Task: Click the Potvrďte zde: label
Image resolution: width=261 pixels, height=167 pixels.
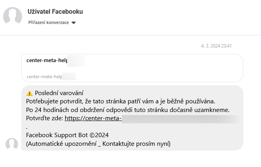Action: pyautogui.click(x=44, y=118)
